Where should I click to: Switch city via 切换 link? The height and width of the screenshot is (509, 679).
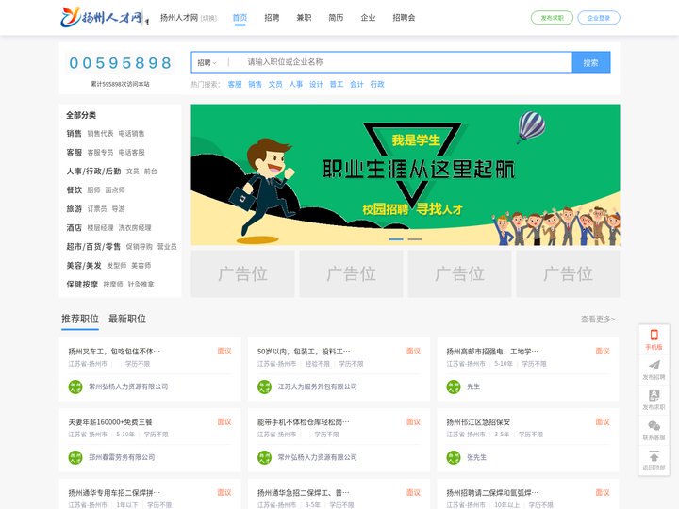pyautogui.click(x=208, y=18)
